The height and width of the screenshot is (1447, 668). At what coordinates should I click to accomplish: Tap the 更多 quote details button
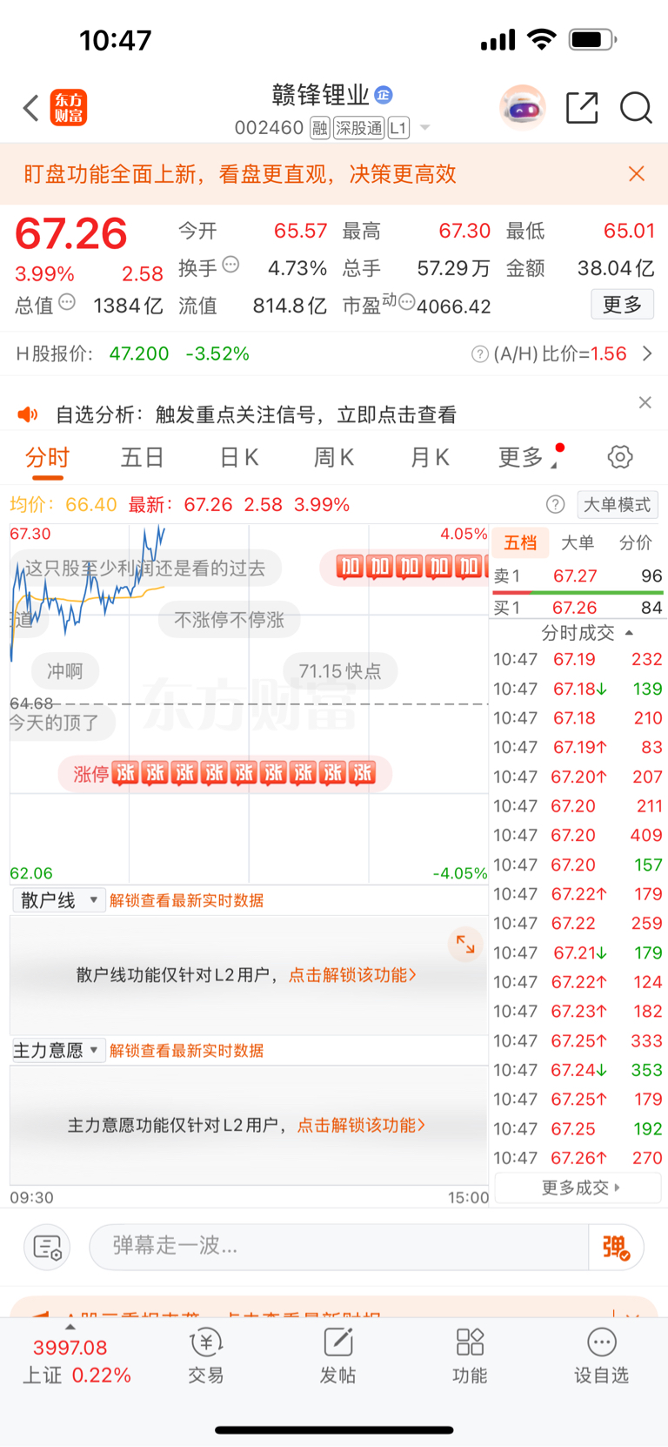coord(623,305)
